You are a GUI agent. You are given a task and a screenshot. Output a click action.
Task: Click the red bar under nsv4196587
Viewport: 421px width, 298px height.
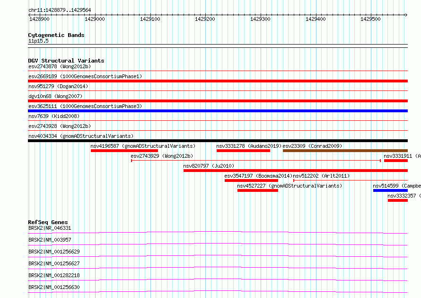(x=124, y=151)
